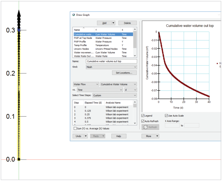
Task: Click the Draw Graph title bar globe icon
Action: tap(73, 15)
